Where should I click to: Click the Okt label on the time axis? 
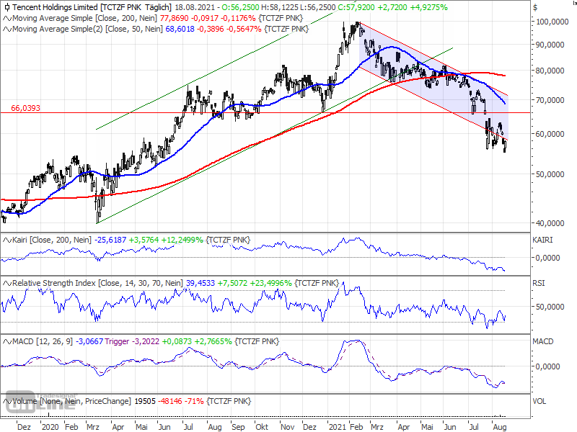point(262,427)
